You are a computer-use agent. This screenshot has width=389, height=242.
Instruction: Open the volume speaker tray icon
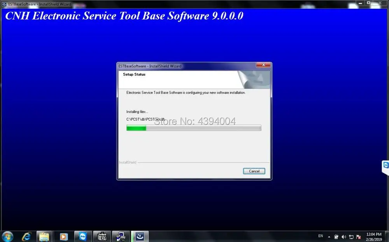point(343,237)
